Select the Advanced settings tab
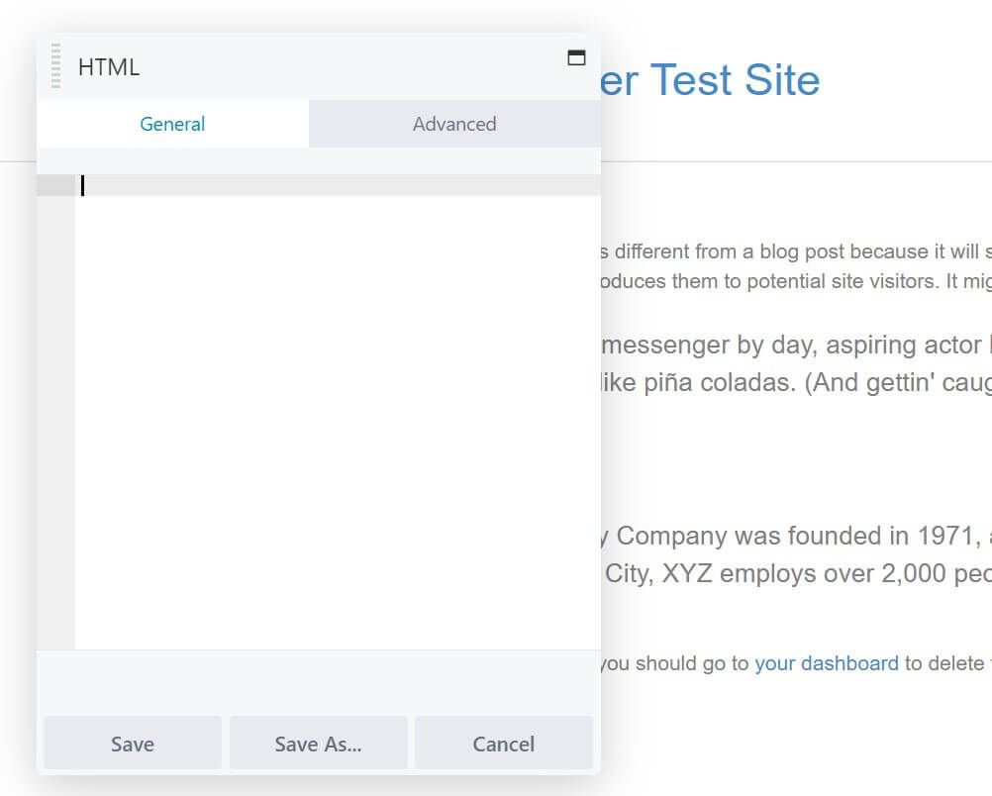The height and width of the screenshot is (796, 992). click(453, 124)
